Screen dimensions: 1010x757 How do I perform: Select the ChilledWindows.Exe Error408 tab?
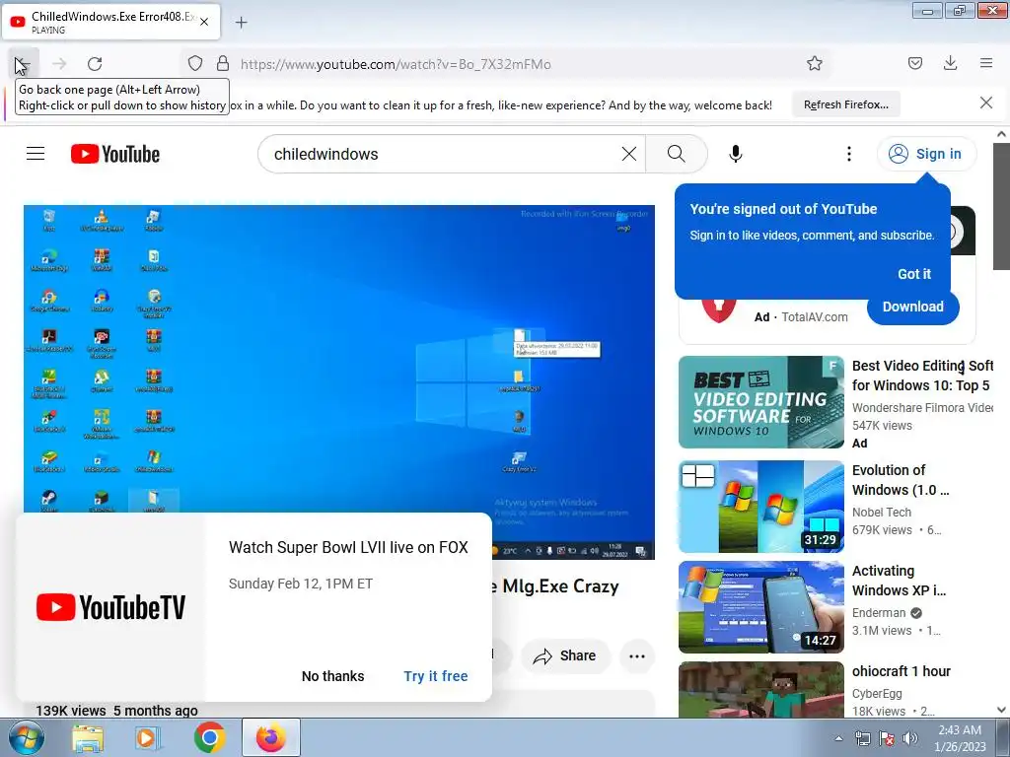pos(110,22)
